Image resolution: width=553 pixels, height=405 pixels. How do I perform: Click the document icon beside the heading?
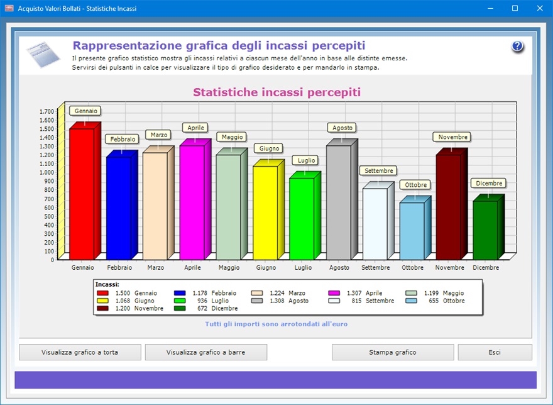pos(43,54)
